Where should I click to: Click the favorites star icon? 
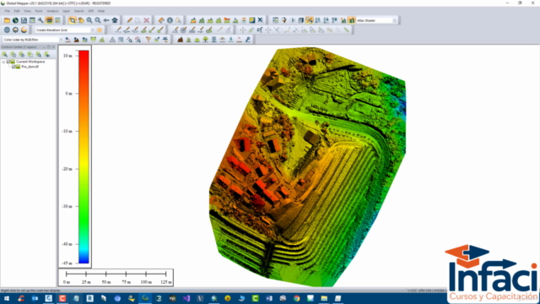pos(100,30)
